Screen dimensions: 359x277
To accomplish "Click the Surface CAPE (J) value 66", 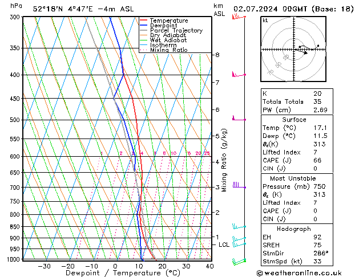I will (317, 160).
